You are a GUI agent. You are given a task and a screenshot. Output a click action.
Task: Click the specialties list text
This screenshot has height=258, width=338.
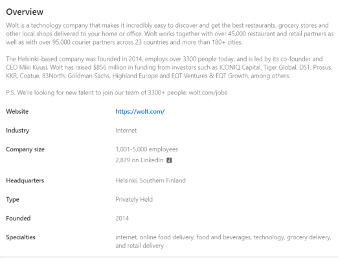(x=223, y=241)
